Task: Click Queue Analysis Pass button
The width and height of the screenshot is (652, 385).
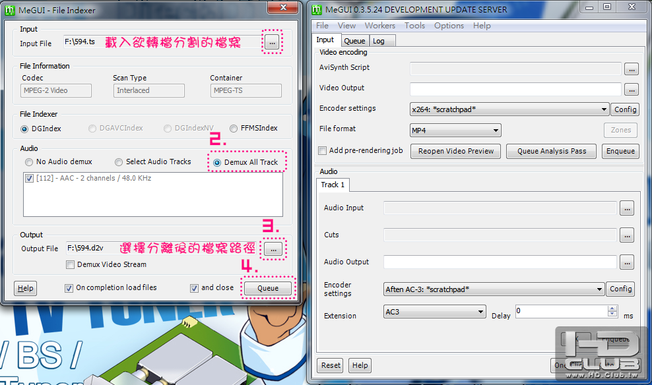Action: coord(552,151)
